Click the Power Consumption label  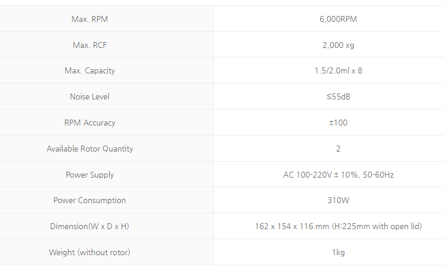coord(90,200)
